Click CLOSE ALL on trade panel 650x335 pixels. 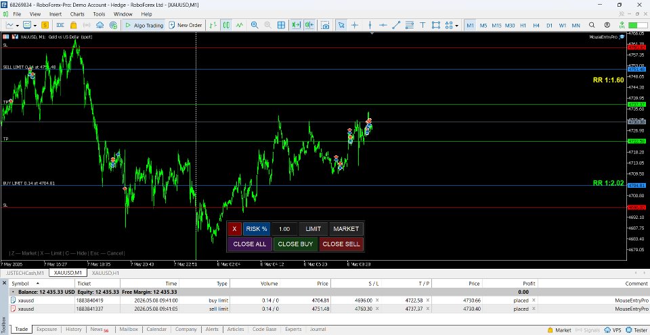point(250,244)
